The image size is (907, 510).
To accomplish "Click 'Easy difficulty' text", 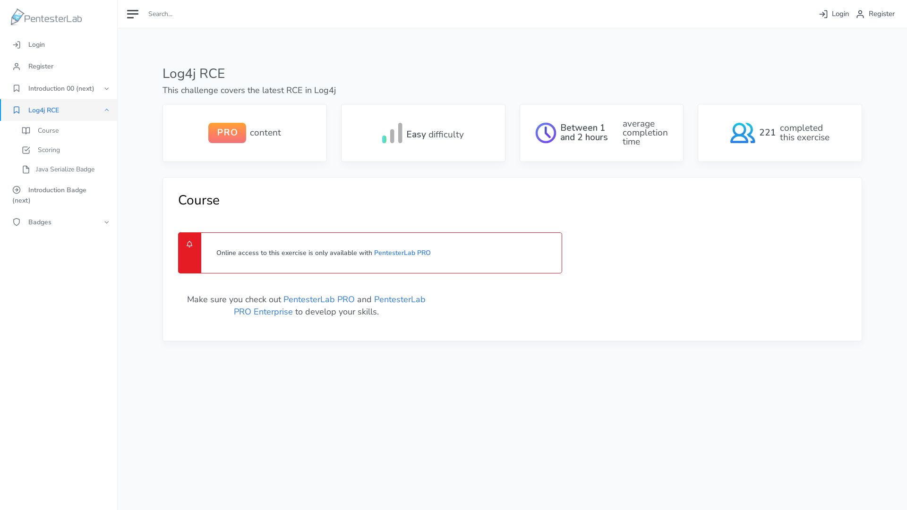I will tap(435, 135).
